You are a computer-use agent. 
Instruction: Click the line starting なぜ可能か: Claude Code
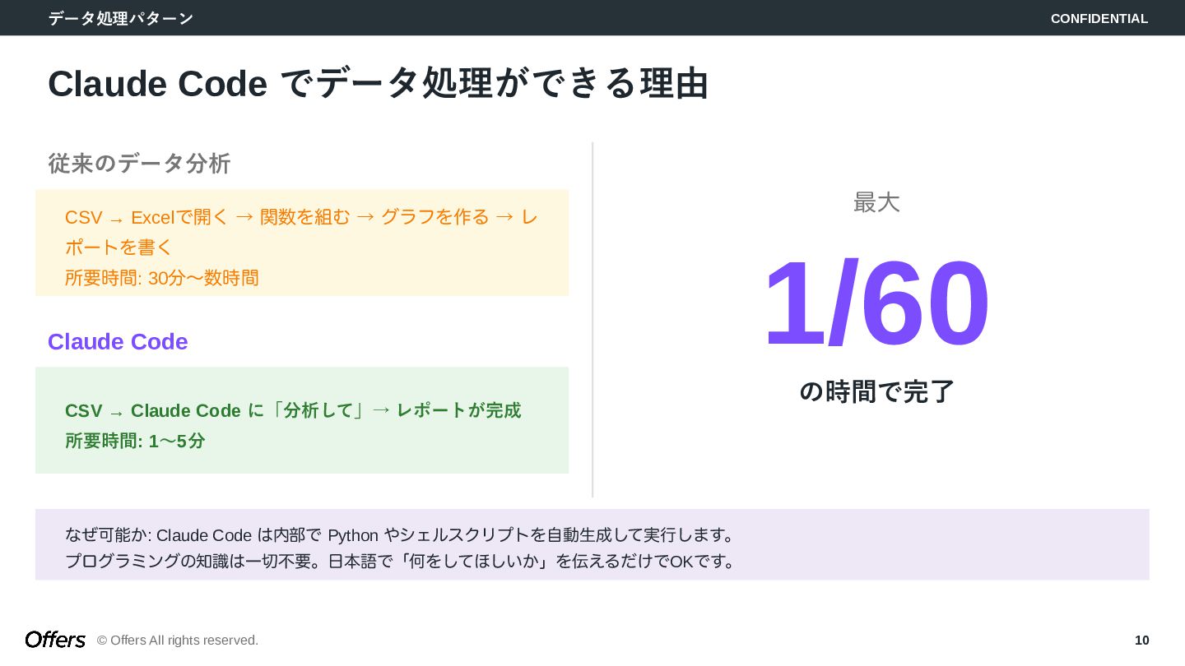pos(400,535)
